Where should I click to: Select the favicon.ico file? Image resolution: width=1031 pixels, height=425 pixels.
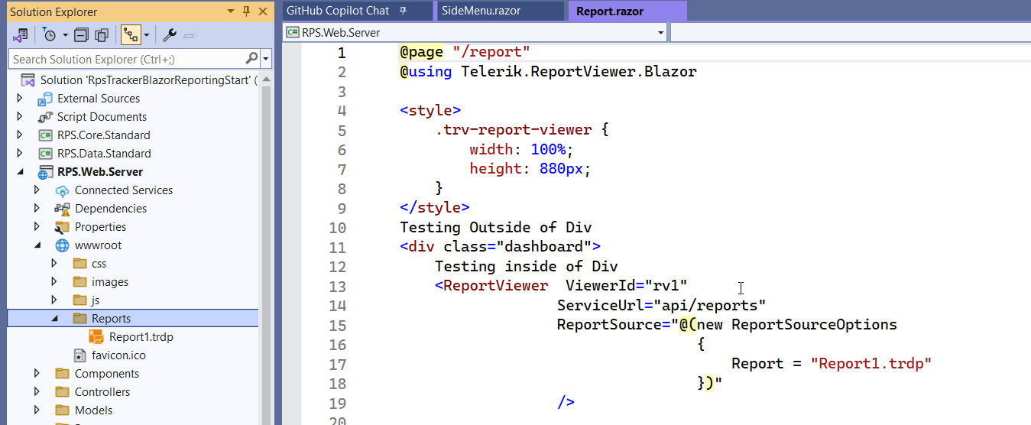[x=118, y=355]
